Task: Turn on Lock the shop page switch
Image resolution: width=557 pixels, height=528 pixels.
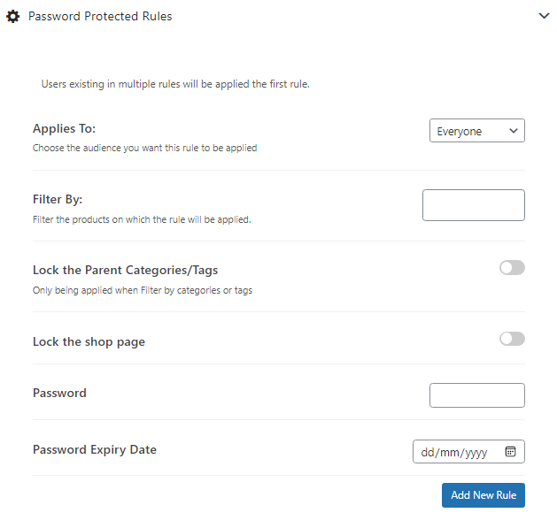Action: tap(512, 339)
